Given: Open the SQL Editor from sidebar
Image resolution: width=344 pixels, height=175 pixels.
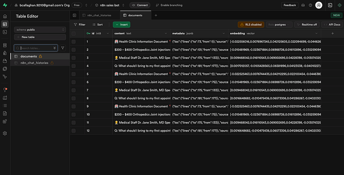Looking at the screenshot, I should click(x=5, y=33).
